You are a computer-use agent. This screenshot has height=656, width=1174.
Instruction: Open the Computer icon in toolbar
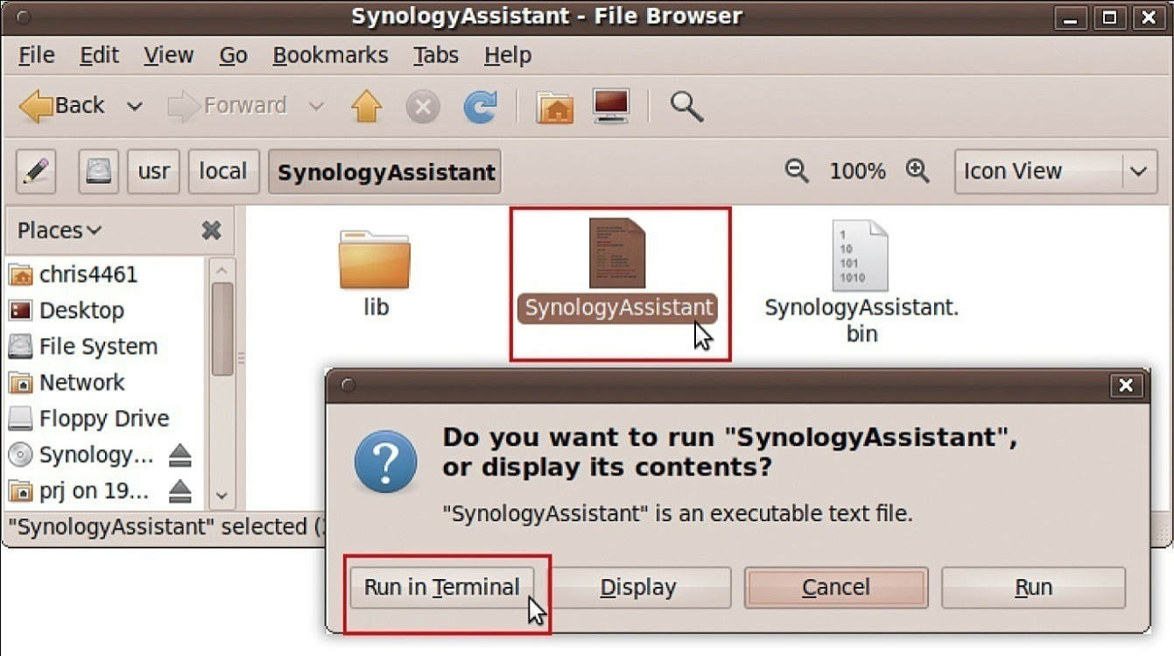611,106
